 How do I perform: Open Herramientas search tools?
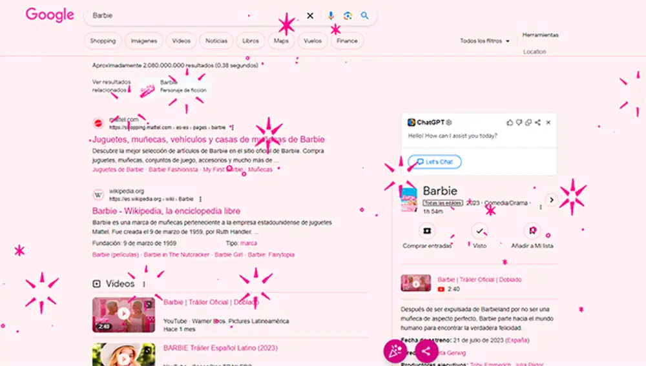point(541,35)
